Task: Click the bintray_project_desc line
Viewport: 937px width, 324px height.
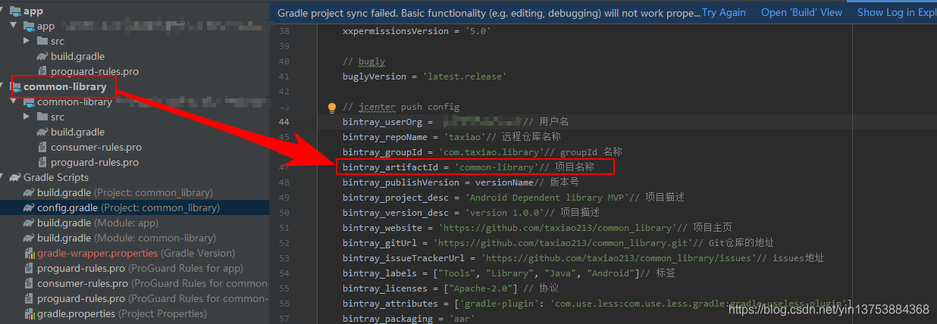Action: pyautogui.click(x=513, y=198)
